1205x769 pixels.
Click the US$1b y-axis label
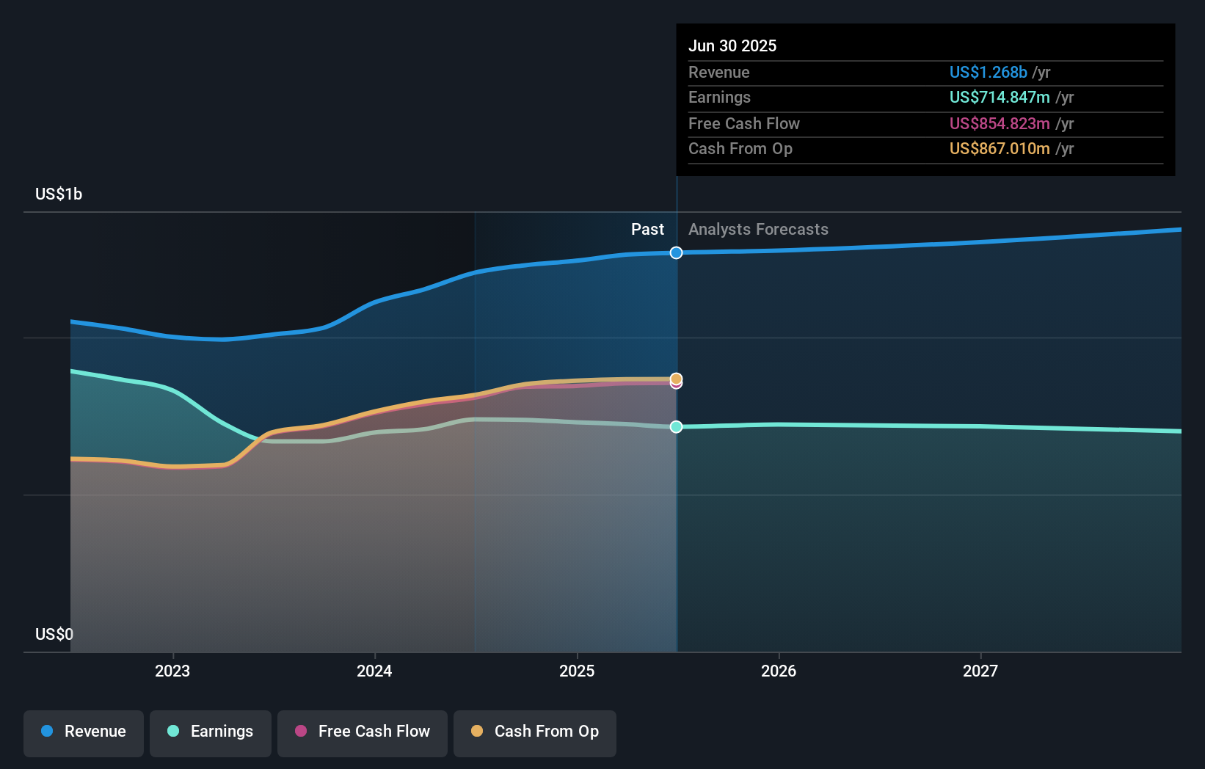click(59, 194)
